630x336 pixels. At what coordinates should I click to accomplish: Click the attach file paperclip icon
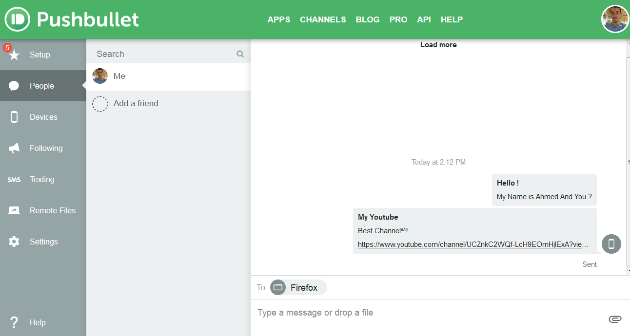(x=615, y=319)
